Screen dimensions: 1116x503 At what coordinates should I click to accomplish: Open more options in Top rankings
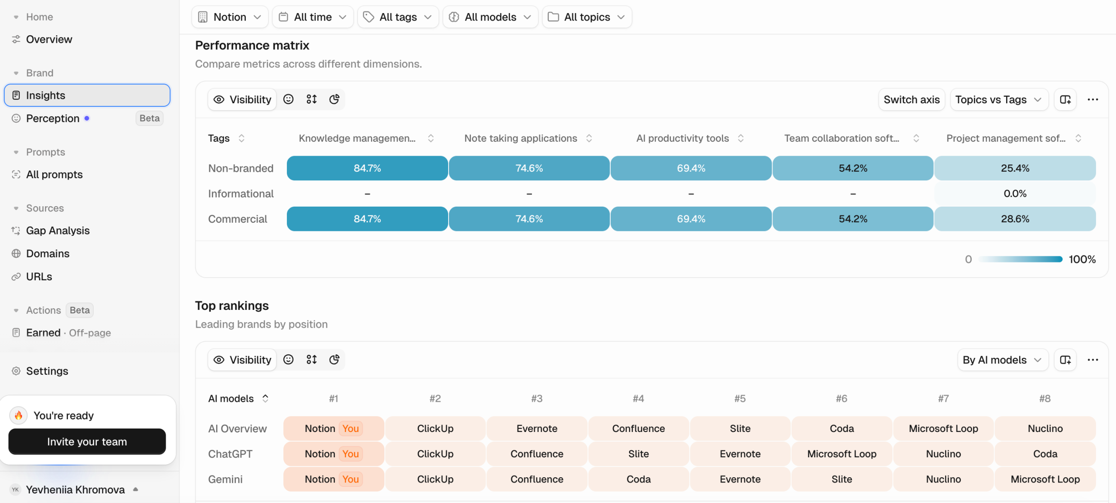(x=1093, y=360)
